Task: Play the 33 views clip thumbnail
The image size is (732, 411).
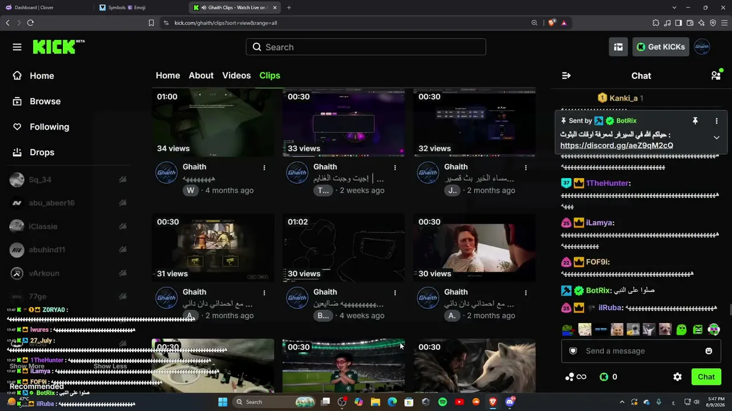Action: tap(343, 122)
